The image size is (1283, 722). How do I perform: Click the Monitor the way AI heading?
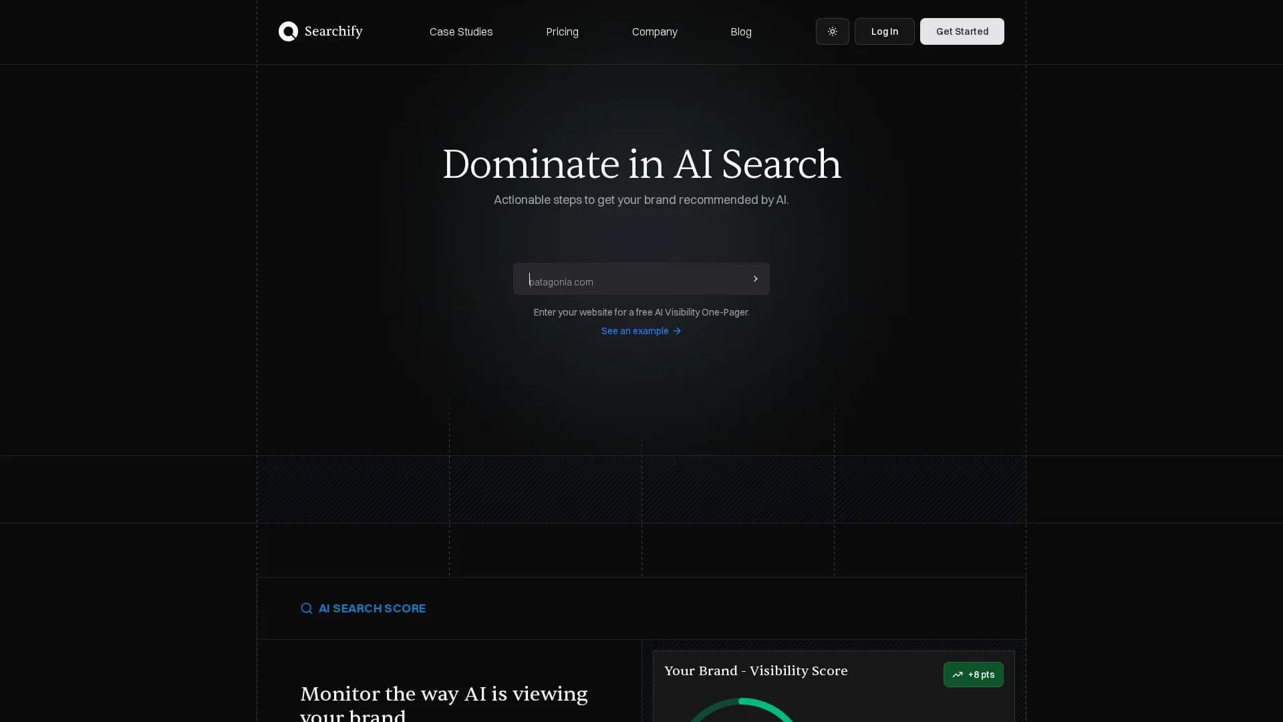point(444,703)
